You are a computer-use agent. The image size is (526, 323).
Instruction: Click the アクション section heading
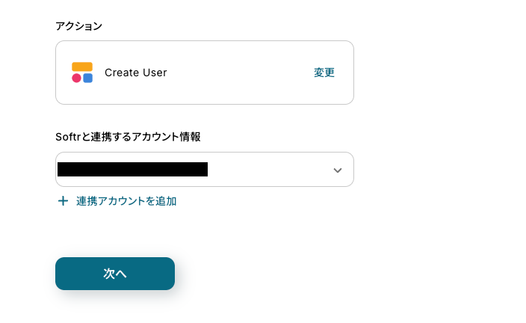(x=78, y=26)
